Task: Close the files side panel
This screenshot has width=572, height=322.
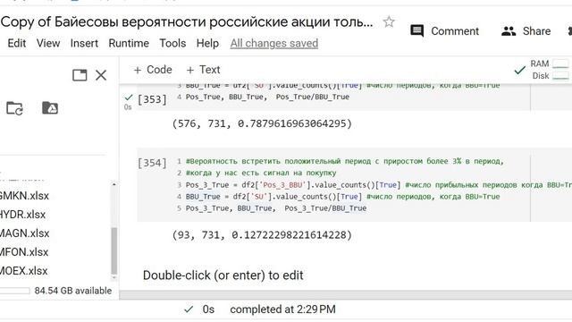Action: (101, 75)
